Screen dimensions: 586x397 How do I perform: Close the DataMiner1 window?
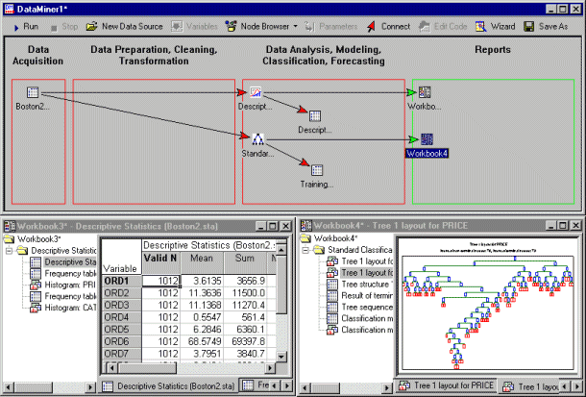click(x=575, y=9)
